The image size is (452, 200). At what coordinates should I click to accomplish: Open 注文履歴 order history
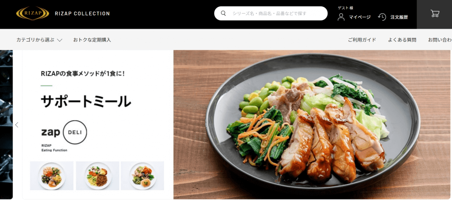[399, 17]
